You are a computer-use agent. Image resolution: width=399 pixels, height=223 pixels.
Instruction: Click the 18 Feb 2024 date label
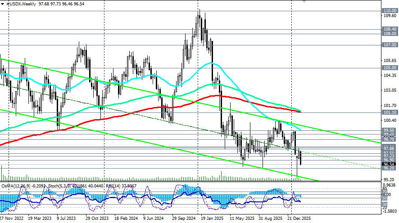tap(126, 218)
